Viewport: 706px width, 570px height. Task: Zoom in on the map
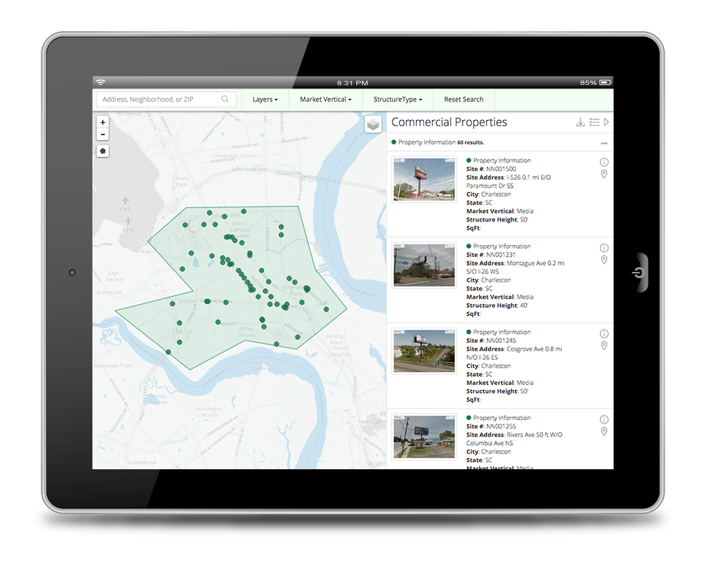tap(103, 122)
